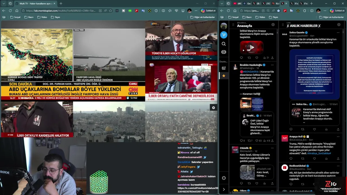Open three-dot browser menu in the right window

tap(324, 11)
